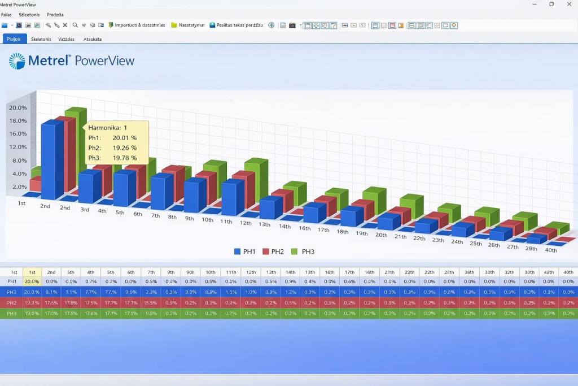Click the globe icon in toolbar

click(272, 25)
